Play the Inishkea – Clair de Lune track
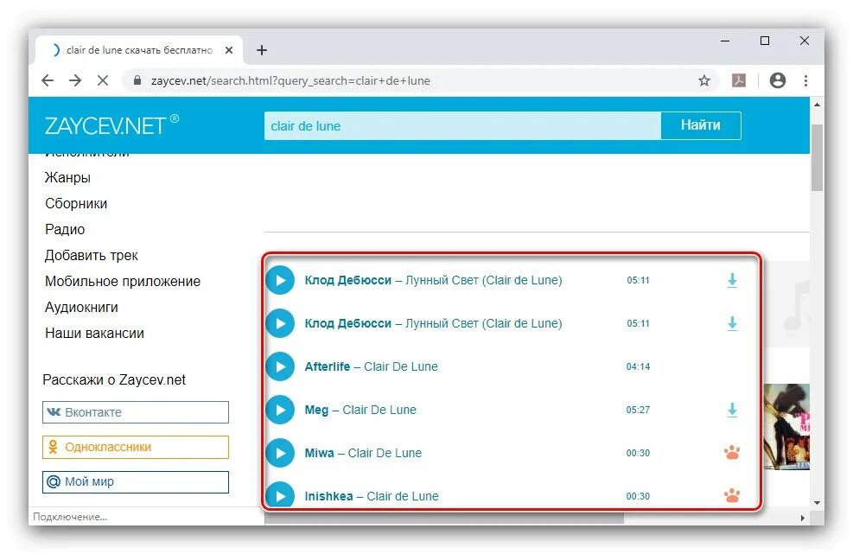Screen dimensions: 853x554 [280, 494]
